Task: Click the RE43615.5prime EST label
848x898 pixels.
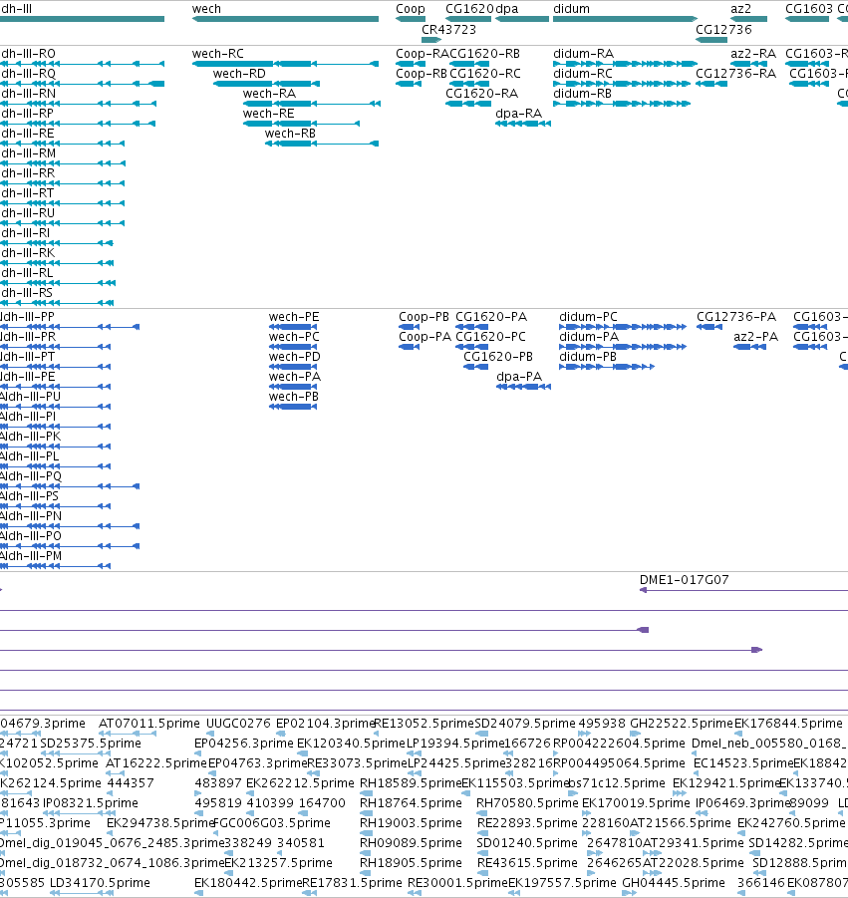Action: 527,863
